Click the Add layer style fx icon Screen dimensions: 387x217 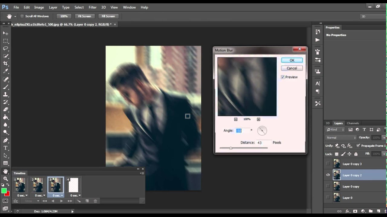pyautogui.click(x=347, y=211)
